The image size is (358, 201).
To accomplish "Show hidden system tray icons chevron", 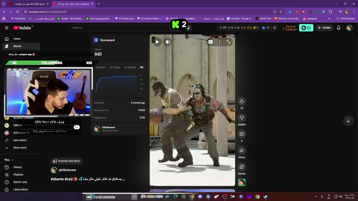I will coord(316,197).
